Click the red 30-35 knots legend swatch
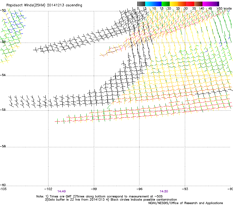233x205 pixels. coord(190,4)
